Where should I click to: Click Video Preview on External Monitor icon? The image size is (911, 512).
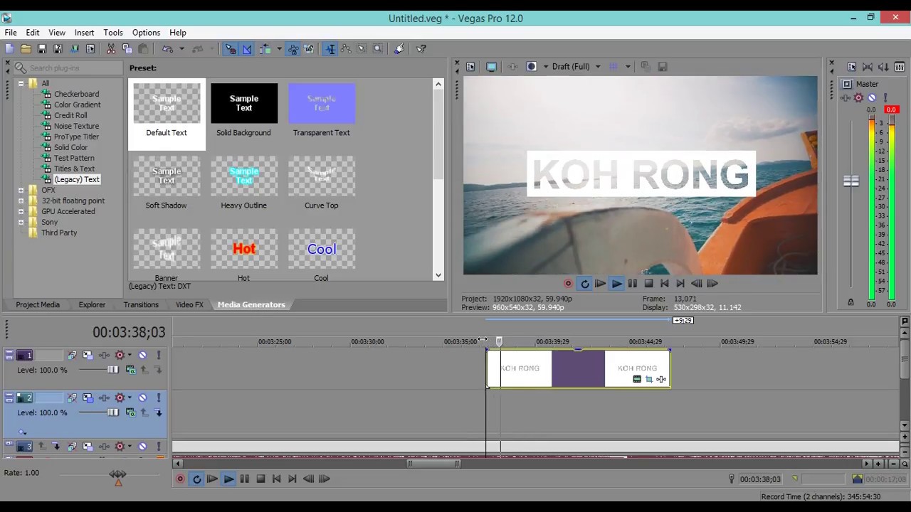pos(491,67)
